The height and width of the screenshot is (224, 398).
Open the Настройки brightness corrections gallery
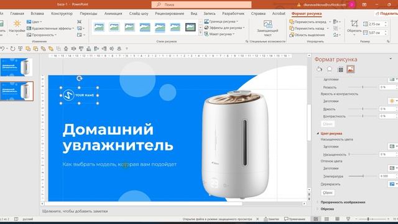(x=17, y=27)
